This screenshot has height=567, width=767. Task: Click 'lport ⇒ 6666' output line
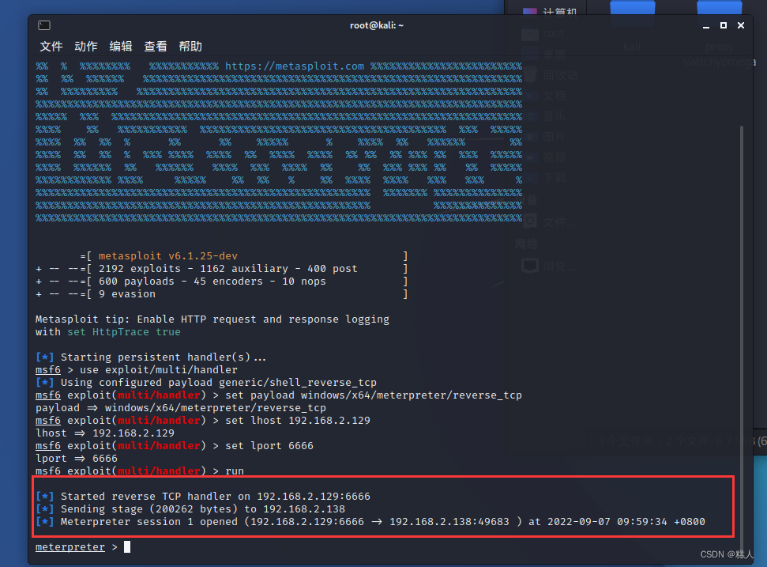point(77,459)
